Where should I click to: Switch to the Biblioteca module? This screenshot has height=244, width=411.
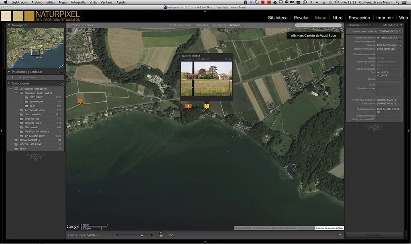[278, 18]
